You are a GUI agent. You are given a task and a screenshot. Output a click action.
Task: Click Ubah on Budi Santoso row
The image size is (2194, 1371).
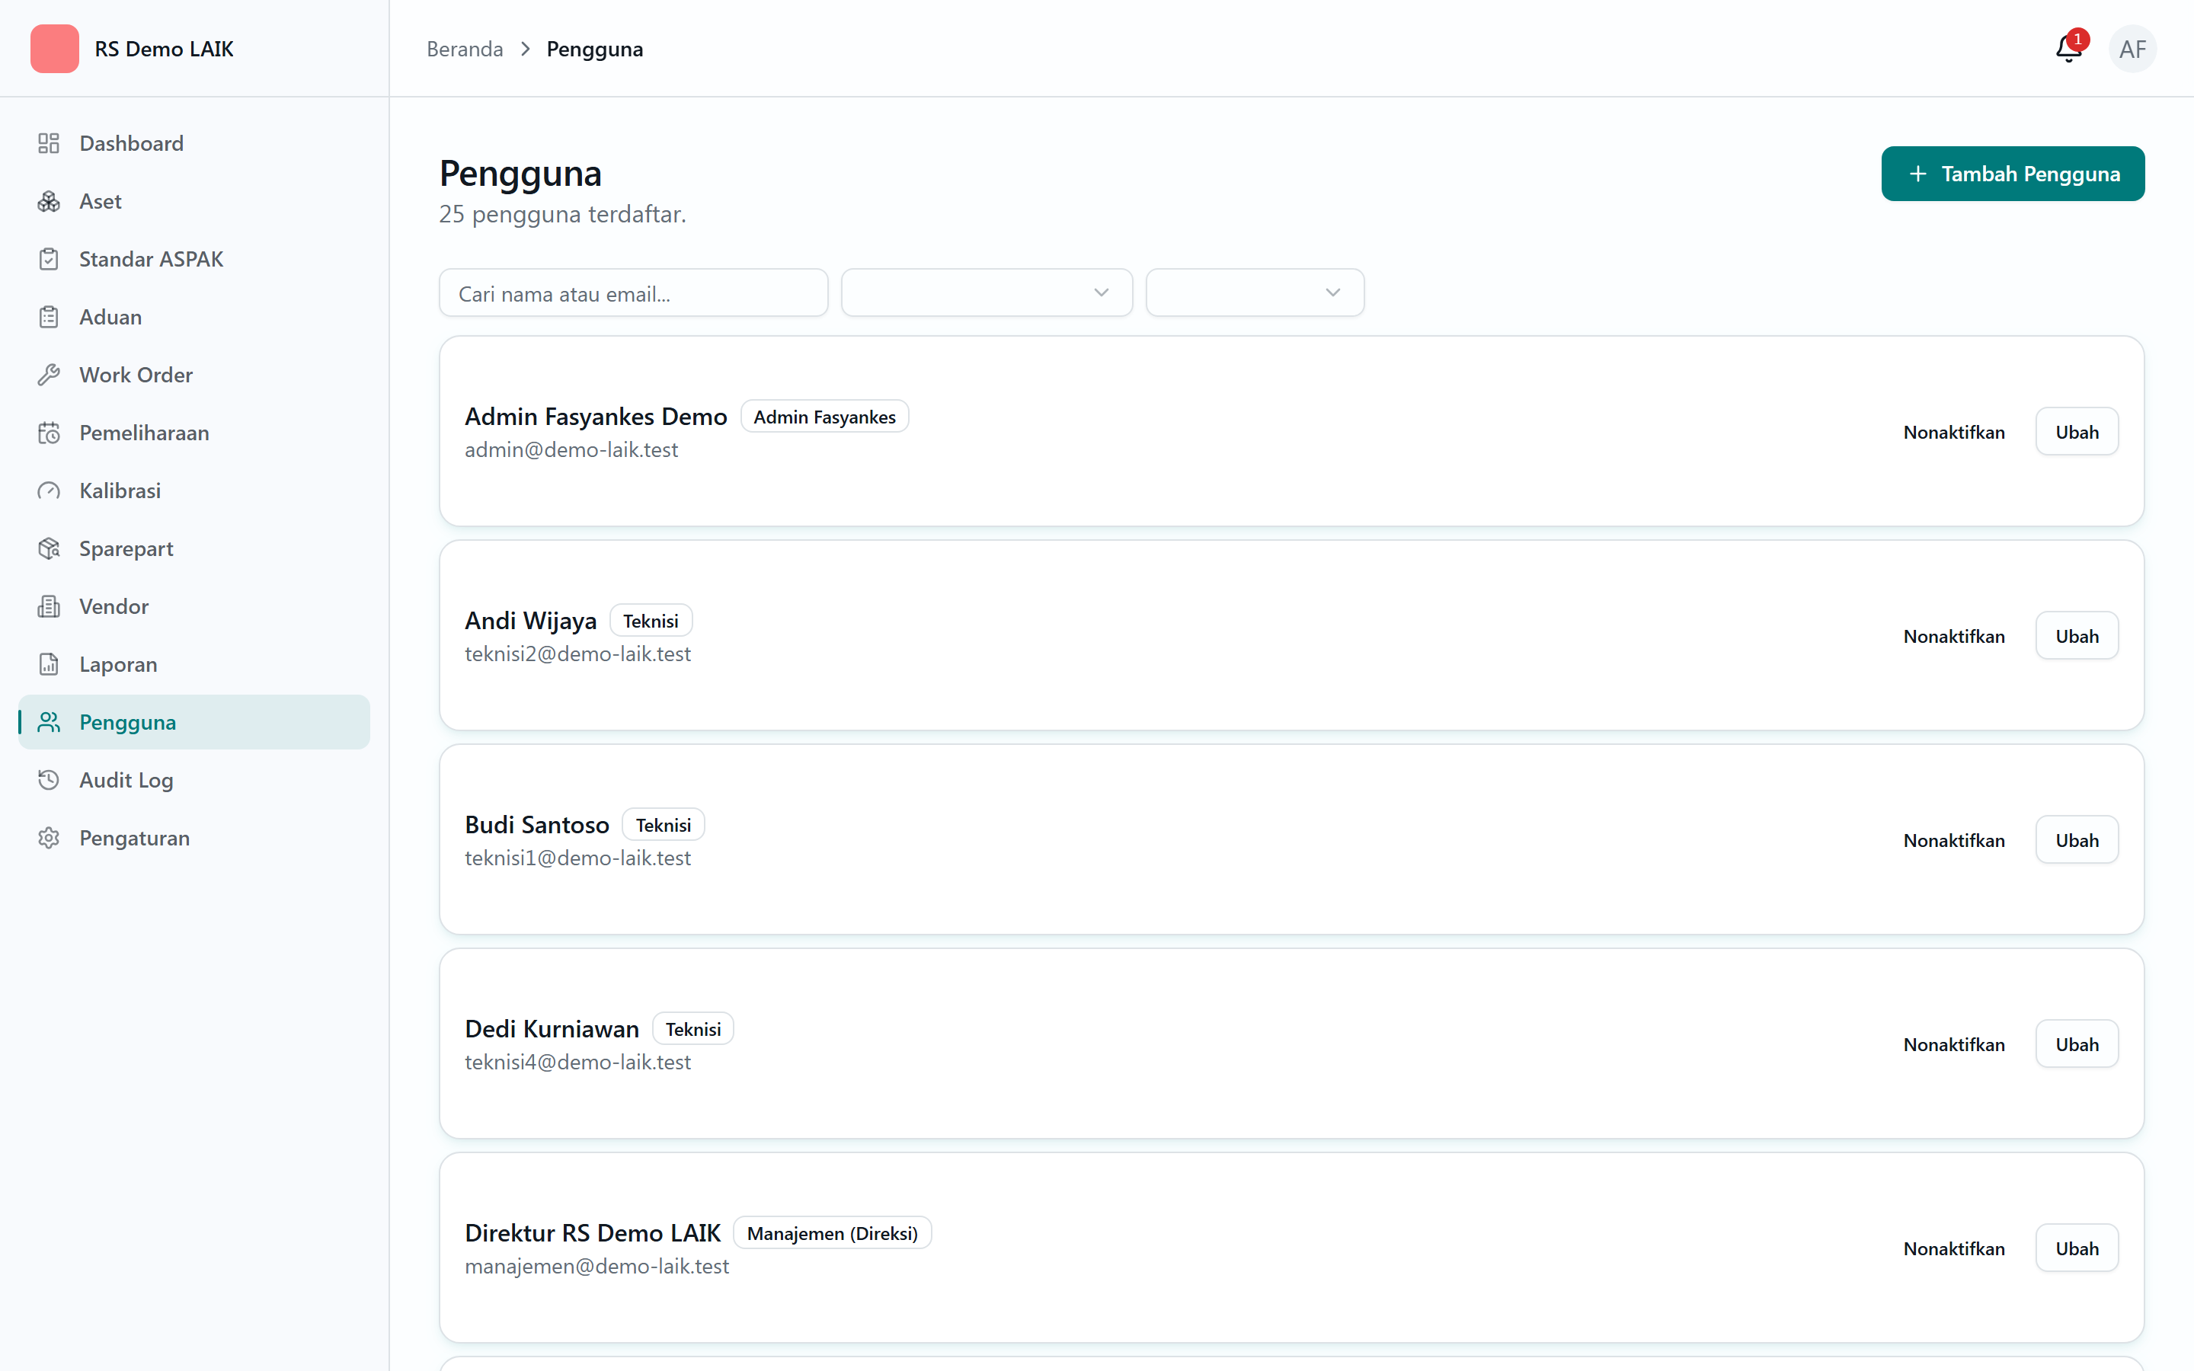2077,839
